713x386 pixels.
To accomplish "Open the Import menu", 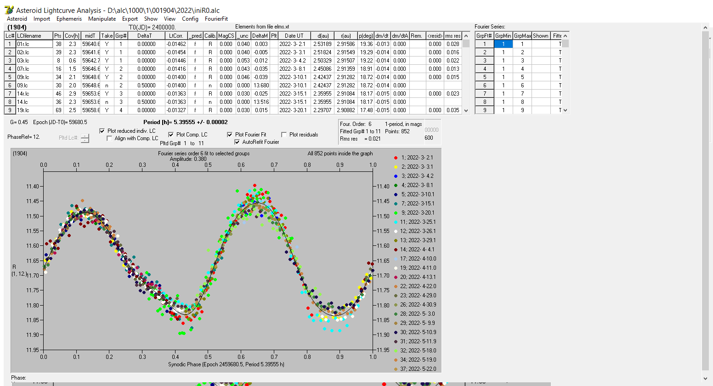I will click(42, 19).
